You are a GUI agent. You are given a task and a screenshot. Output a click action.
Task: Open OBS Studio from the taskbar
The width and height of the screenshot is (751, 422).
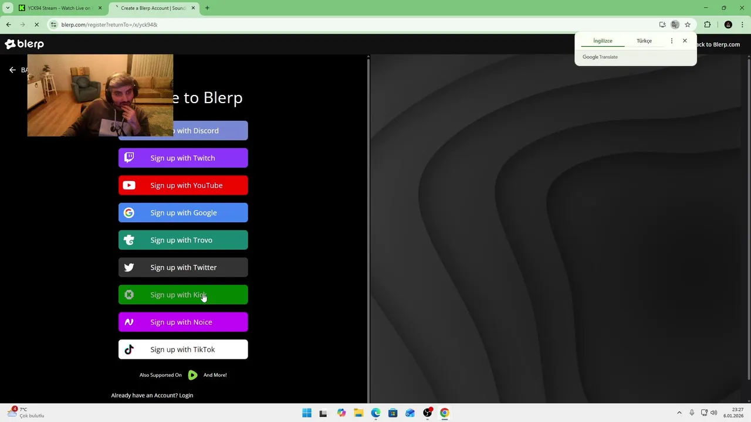428,413
